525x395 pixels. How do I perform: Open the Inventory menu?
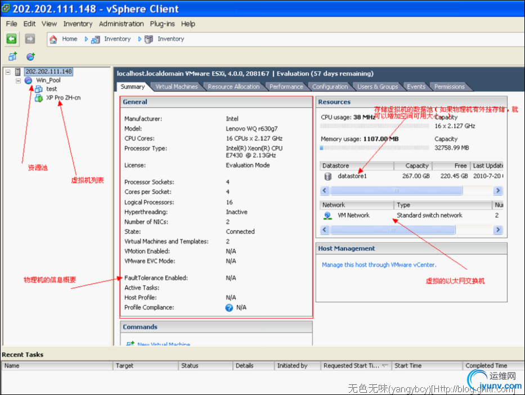78,24
